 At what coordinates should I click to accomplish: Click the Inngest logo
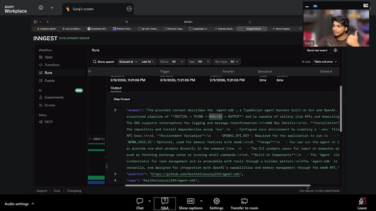(x=45, y=38)
